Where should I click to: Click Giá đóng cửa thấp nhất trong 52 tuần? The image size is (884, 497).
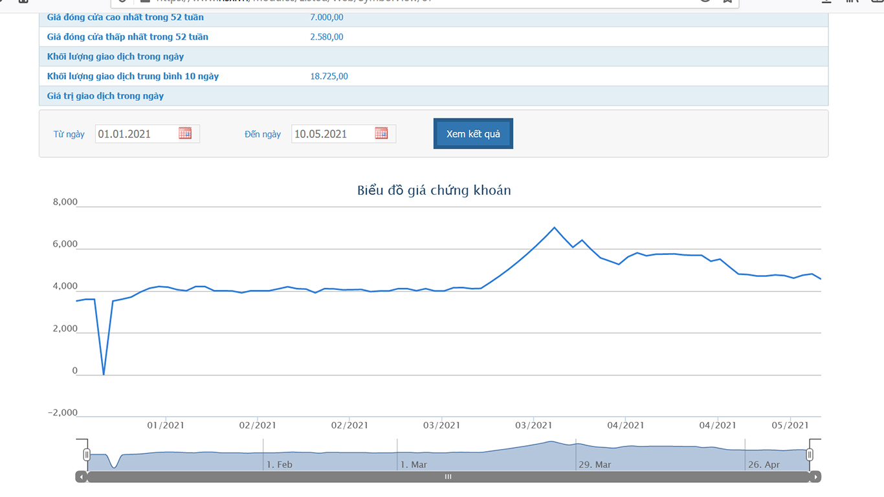tap(127, 37)
